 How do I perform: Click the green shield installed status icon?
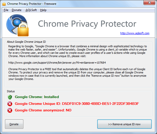(x=10, y=97)
